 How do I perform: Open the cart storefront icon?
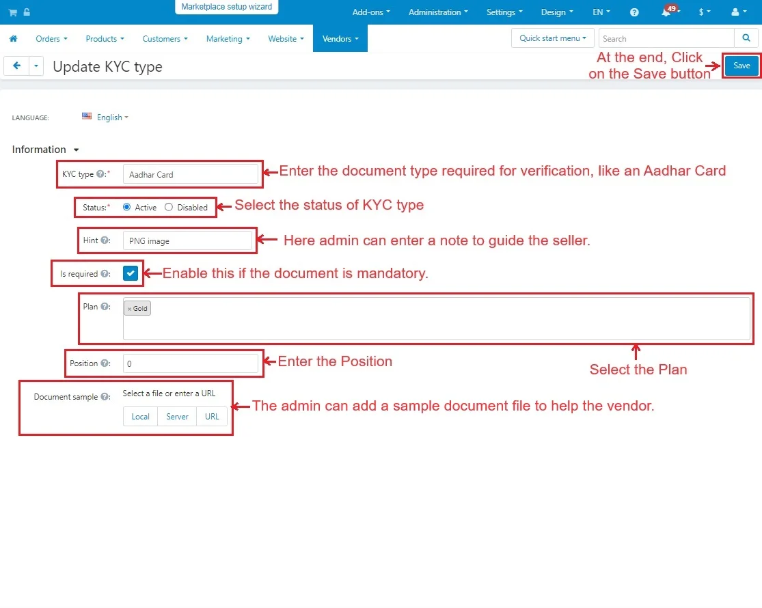pyautogui.click(x=13, y=12)
